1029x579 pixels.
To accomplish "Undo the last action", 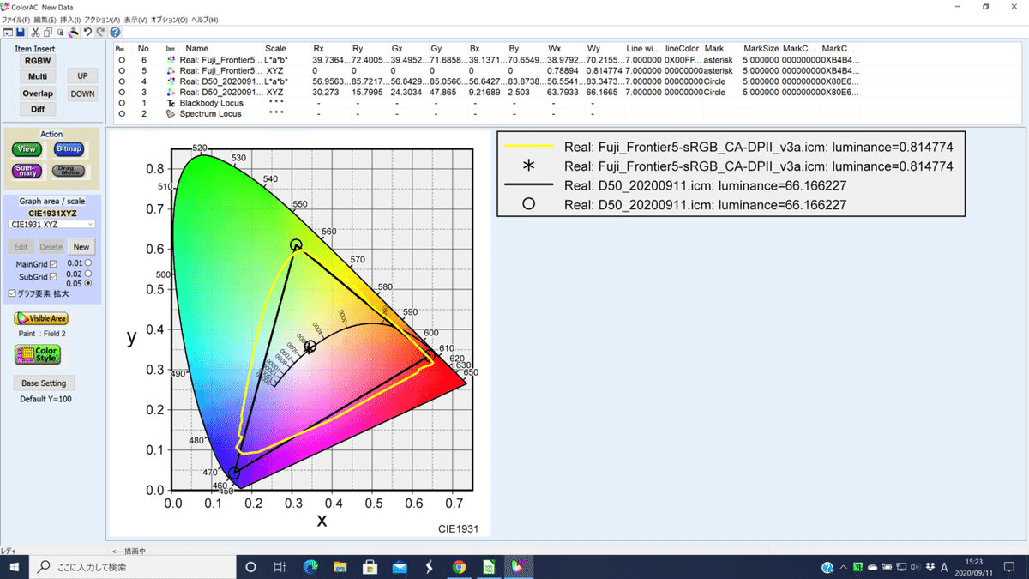I will tap(87, 32).
